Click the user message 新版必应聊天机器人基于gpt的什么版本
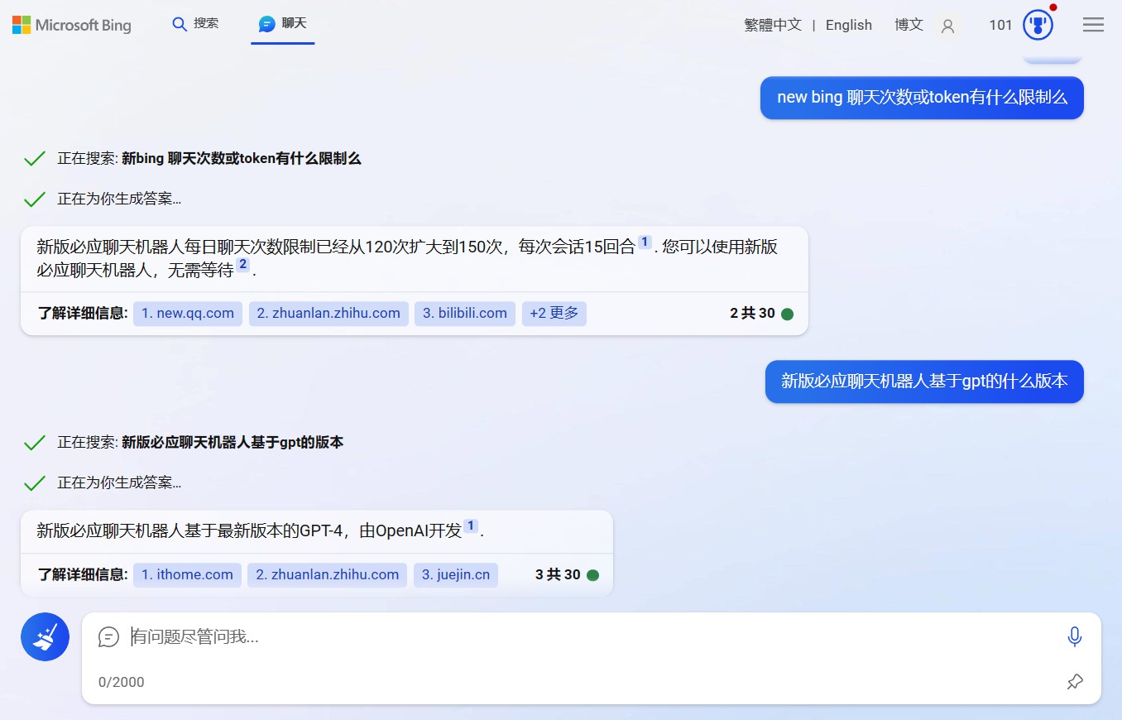 click(x=924, y=382)
